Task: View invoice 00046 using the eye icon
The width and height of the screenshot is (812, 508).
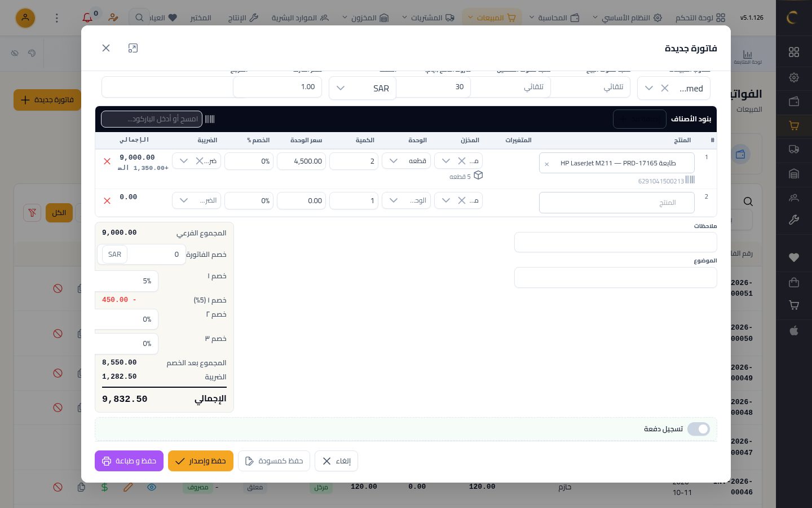Action: (152, 487)
